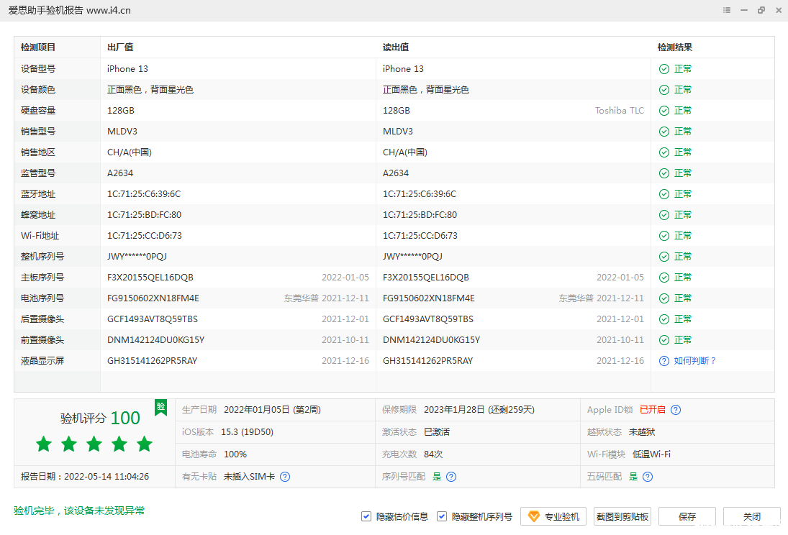This screenshot has width=788, height=535.
Task: Select the factory value MLDV3
Action: coord(122,132)
